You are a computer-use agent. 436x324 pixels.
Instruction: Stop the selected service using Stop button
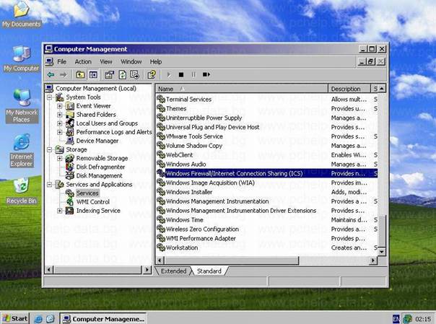tap(181, 74)
